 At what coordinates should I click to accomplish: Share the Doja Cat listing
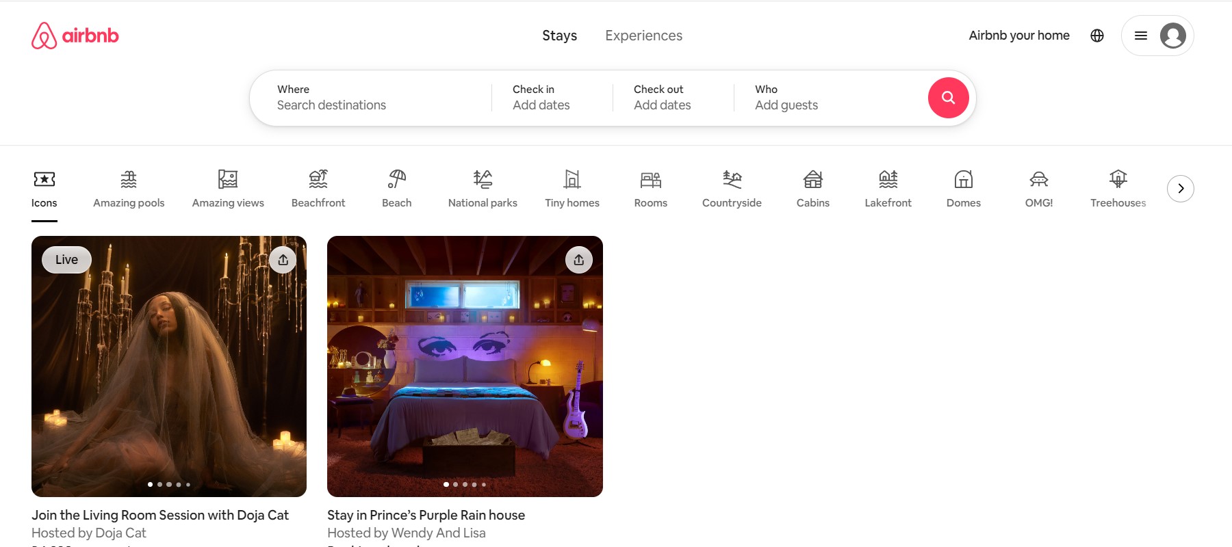point(283,260)
